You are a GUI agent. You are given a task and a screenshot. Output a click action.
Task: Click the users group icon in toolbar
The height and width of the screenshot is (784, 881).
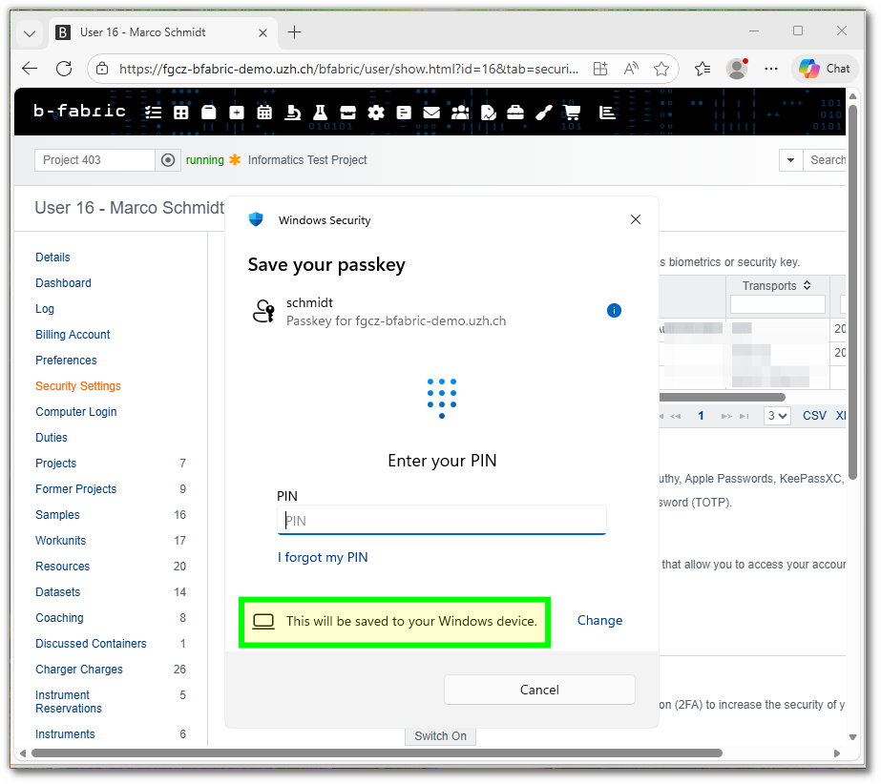click(x=460, y=113)
